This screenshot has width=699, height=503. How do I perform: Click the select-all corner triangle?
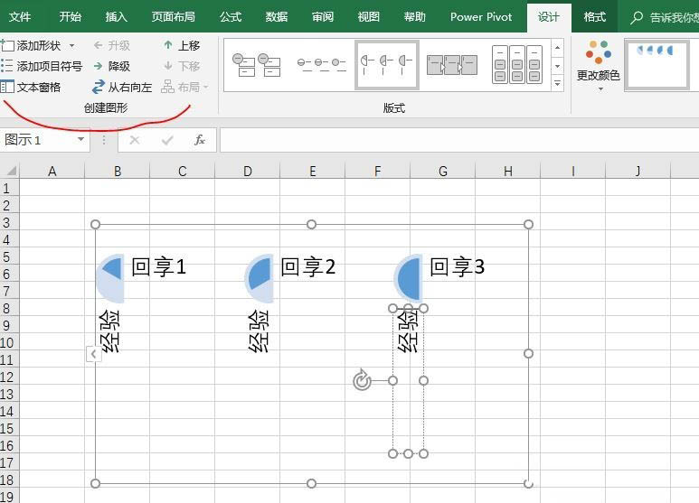coord(10,171)
